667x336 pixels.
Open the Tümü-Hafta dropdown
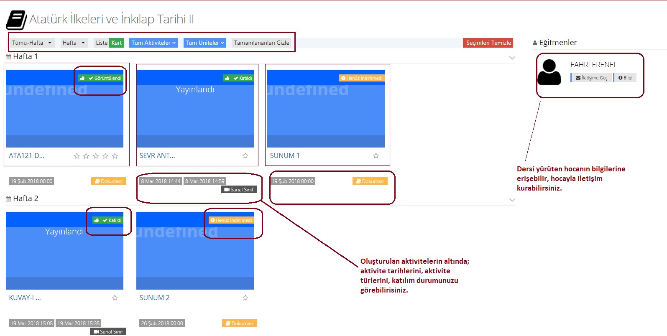pos(32,43)
